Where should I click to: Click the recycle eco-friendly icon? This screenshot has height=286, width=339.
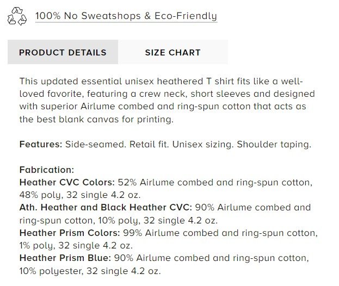click(x=17, y=16)
